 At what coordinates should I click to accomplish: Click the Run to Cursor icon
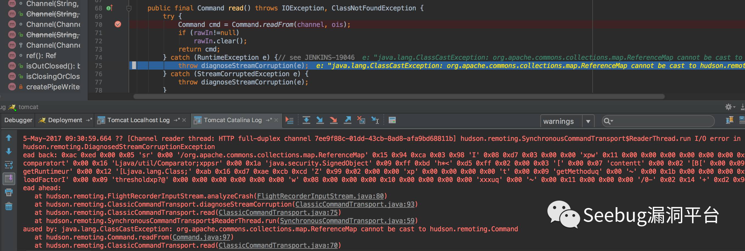(x=375, y=120)
